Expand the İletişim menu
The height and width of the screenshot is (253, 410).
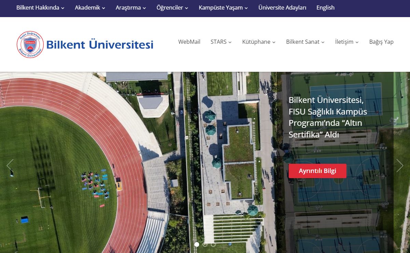(347, 42)
